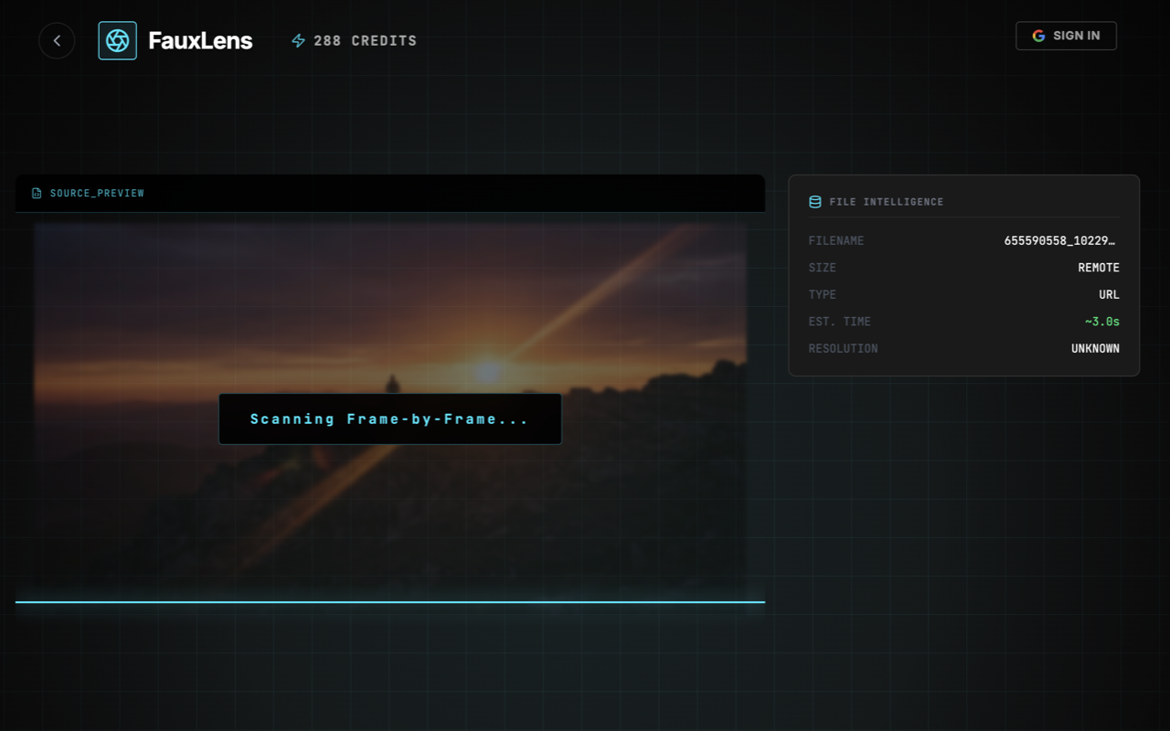The width and height of the screenshot is (1170, 731).
Task: Click the ~3.0s estimated time value
Action: pyautogui.click(x=1102, y=322)
